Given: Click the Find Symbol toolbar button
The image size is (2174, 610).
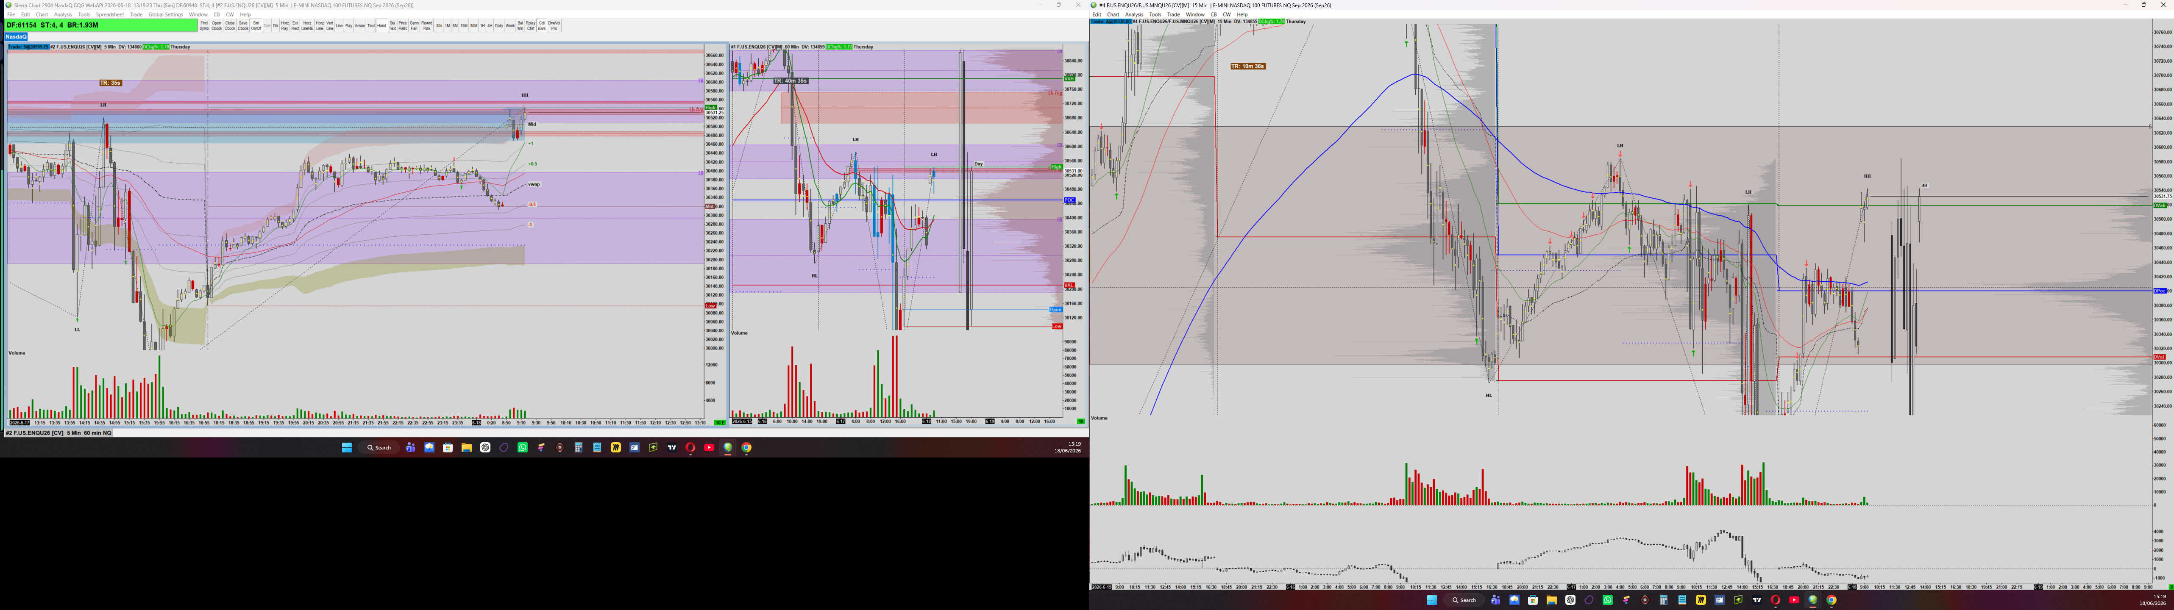Looking at the screenshot, I should 204,26.
